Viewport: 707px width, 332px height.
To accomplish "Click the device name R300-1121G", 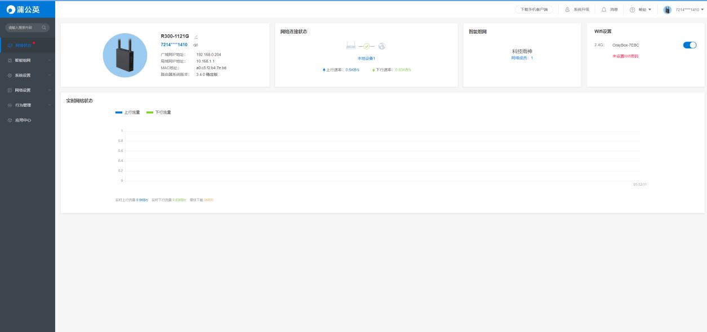I will [175, 36].
